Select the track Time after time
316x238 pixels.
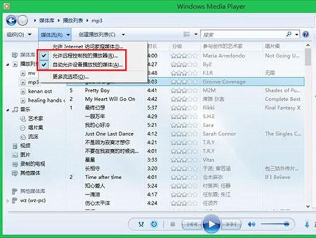pos(103,177)
